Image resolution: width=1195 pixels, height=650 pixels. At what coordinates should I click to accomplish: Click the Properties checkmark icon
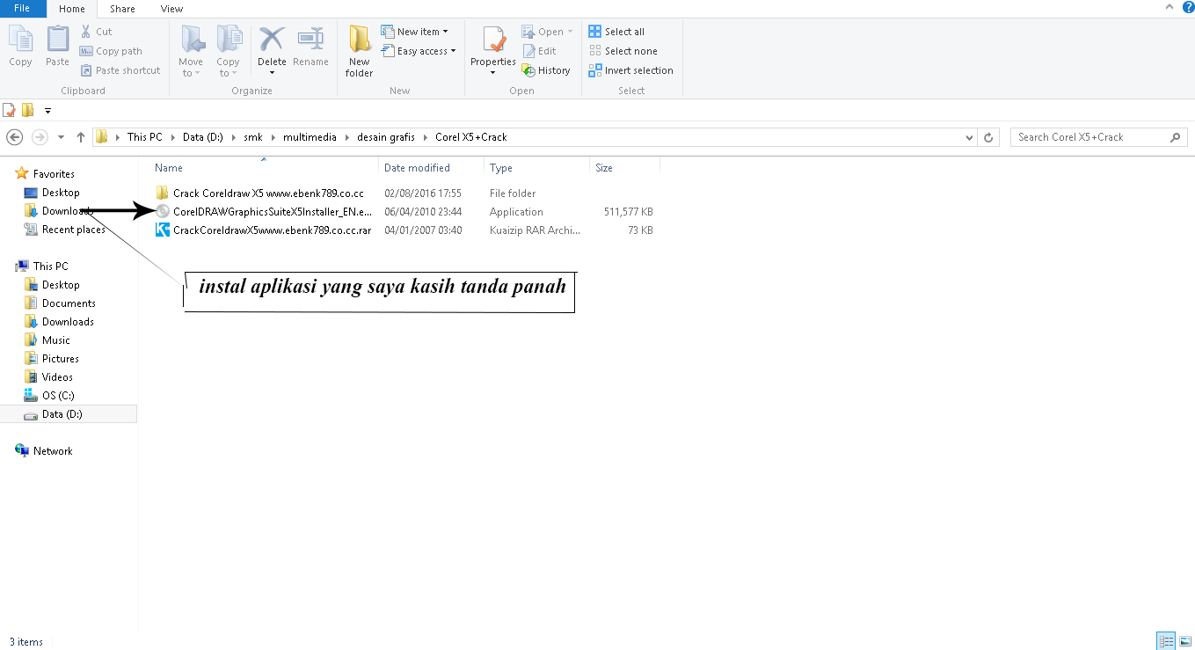(493, 40)
